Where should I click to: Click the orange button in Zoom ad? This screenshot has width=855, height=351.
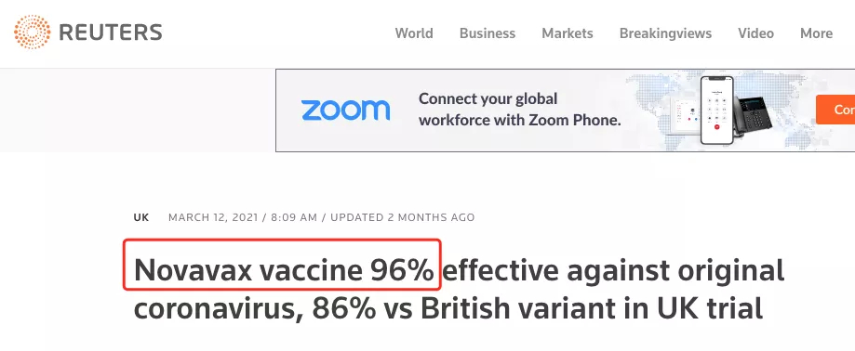835,110
